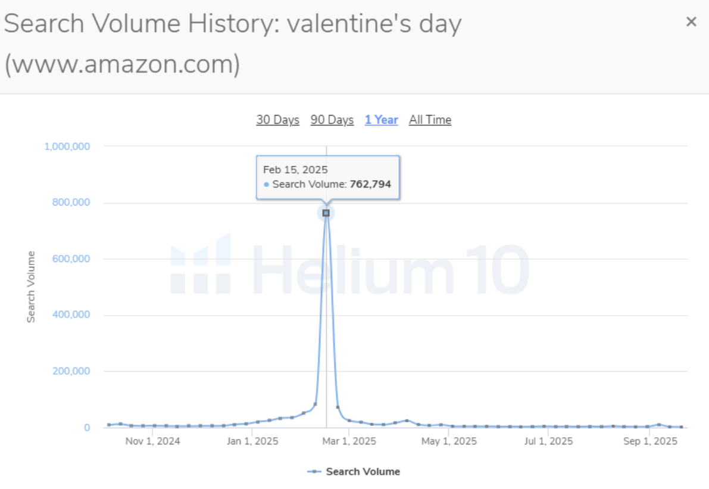Close the Search Volume History dialog
Image resolution: width=709 pixels, height=489 pixels.
point(691,21)
